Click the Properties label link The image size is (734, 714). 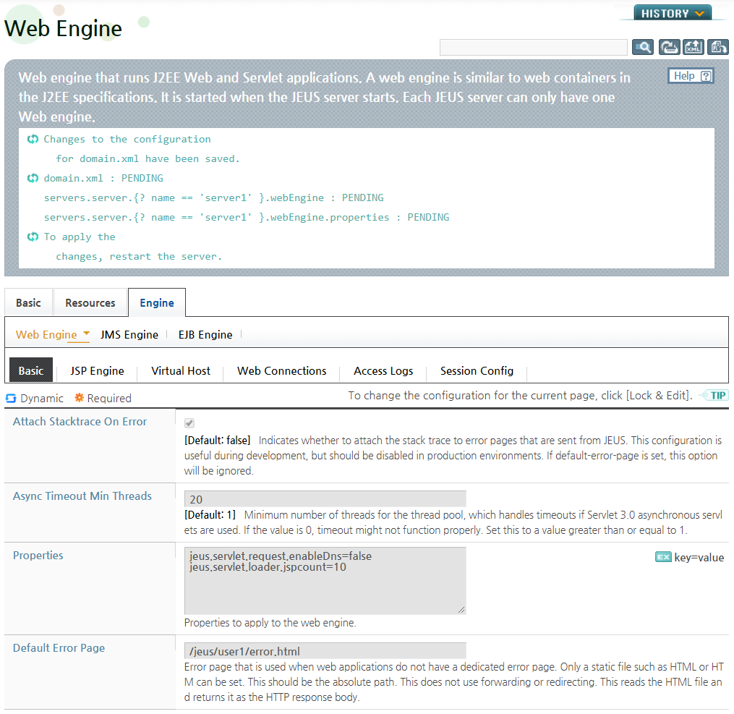[38, 556]
